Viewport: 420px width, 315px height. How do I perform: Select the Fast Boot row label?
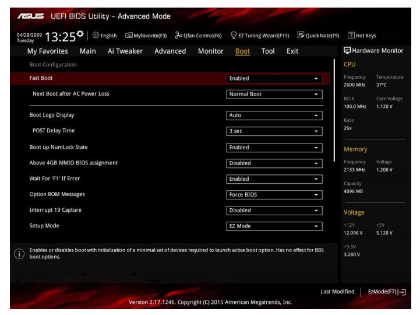coord(41,78)
